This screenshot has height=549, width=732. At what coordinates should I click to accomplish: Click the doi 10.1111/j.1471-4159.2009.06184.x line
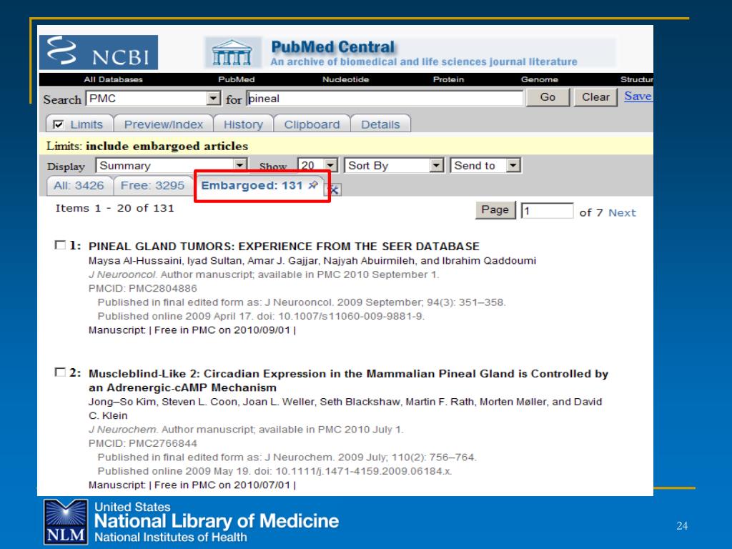point(274,471)
